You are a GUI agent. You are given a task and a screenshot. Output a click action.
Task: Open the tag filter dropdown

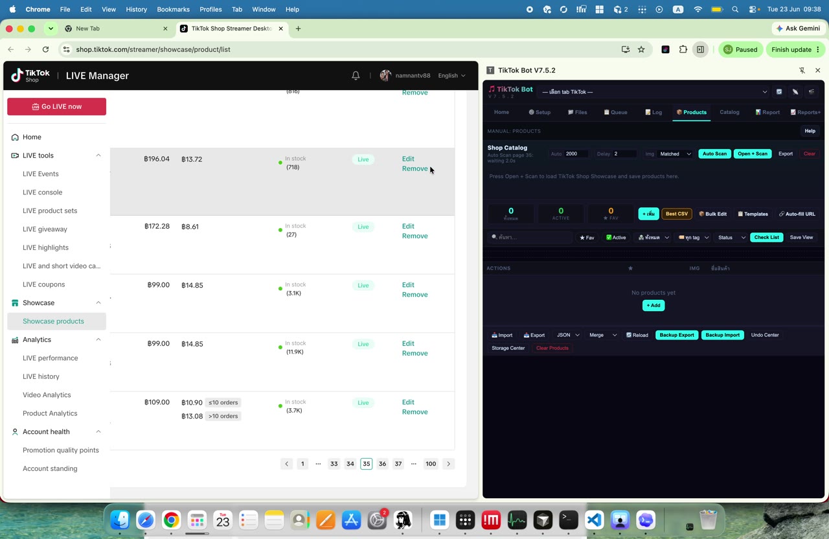(x=693, y=237)
